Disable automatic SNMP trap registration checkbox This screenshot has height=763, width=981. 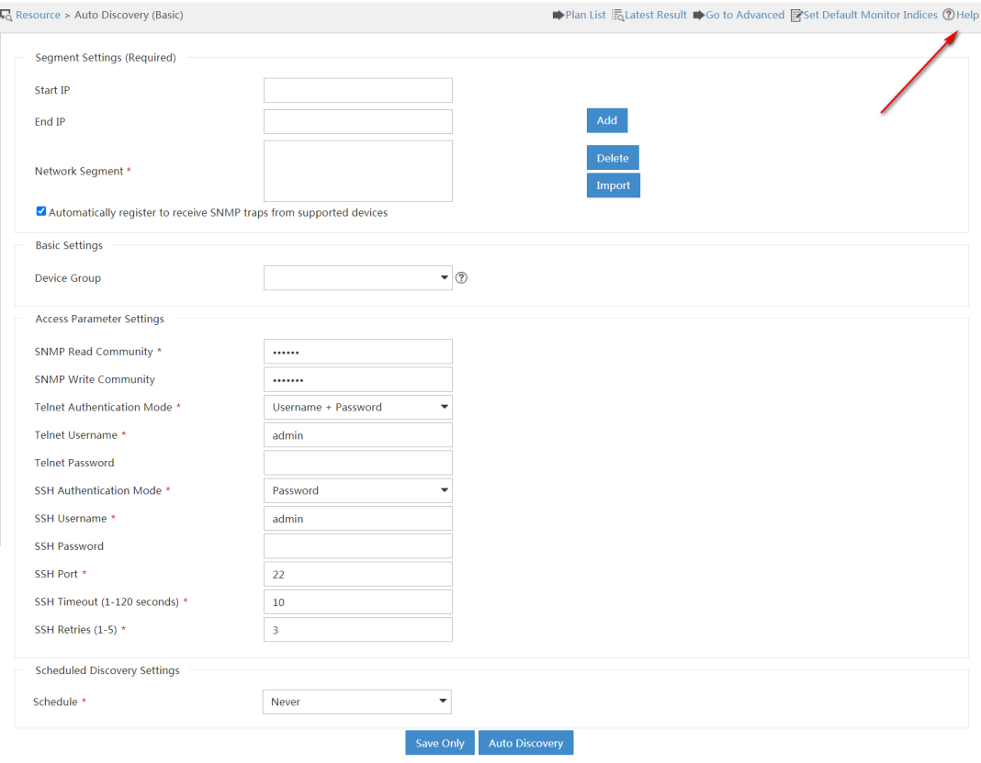tap(41, 212)
